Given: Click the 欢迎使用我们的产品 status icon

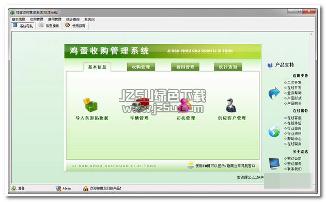Looking at the screenshot, I should pos(85,188).
